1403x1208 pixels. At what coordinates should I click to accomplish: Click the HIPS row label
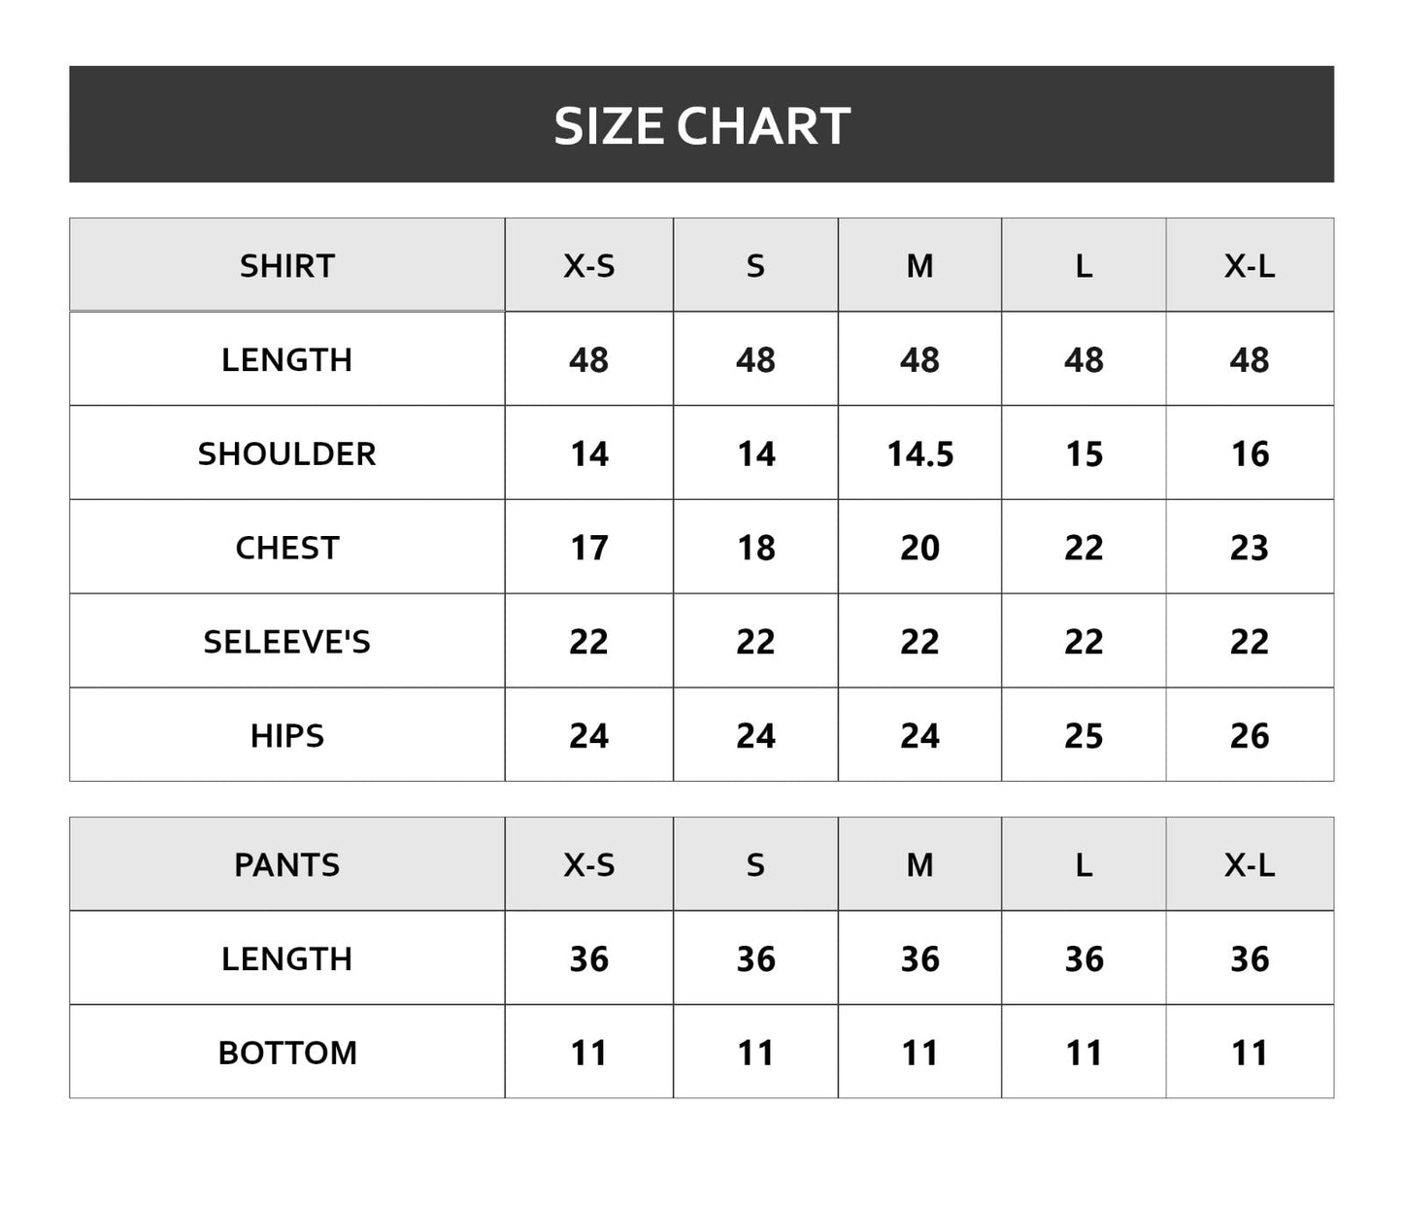[x=287, y=736]
